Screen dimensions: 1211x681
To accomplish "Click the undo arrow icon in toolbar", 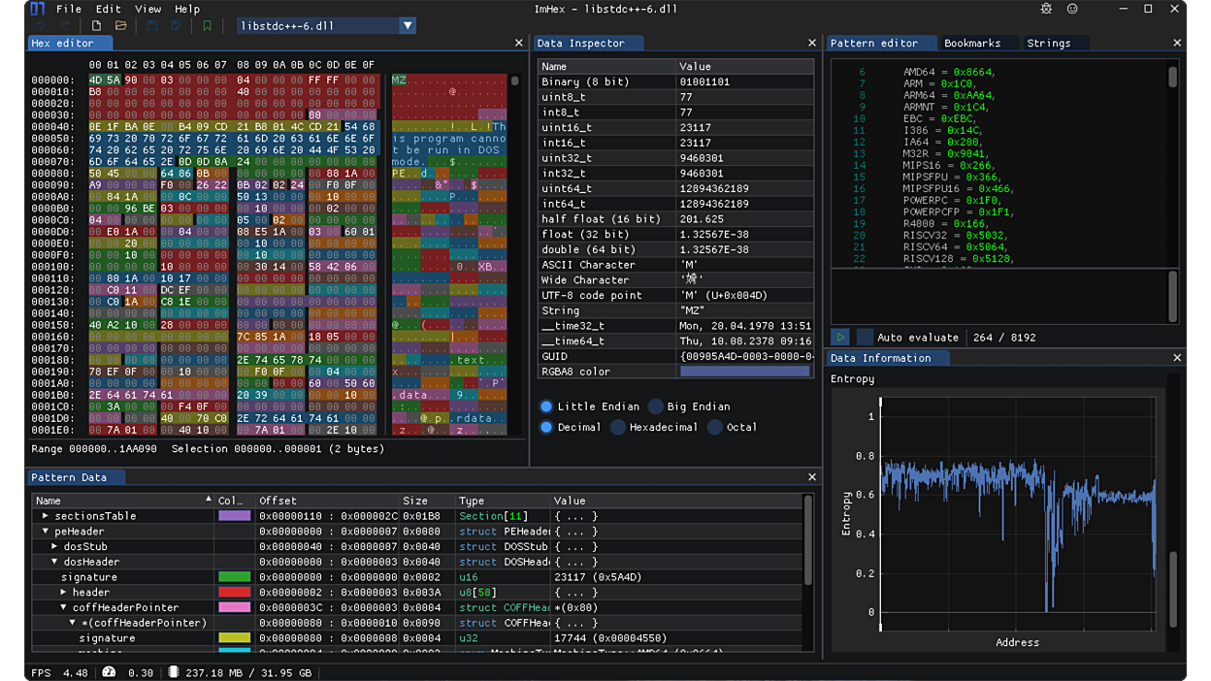I will (x=41, y=26).
